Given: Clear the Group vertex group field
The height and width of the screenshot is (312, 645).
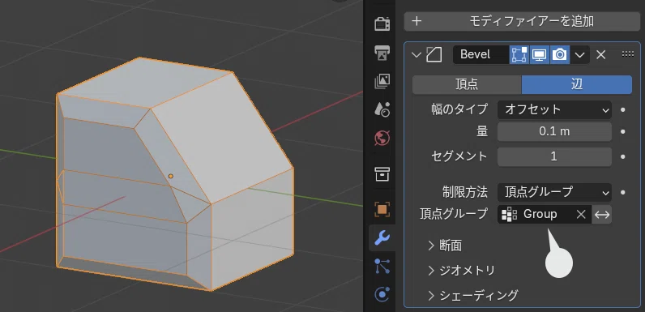Looking at the screenshot, I should tap(581, 215).
